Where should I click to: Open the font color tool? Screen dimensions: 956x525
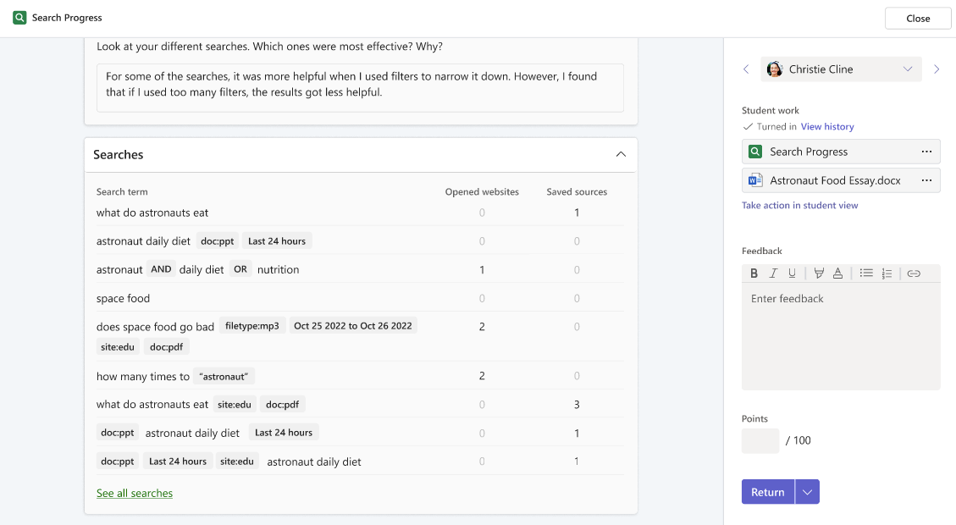tap(837, 273)
